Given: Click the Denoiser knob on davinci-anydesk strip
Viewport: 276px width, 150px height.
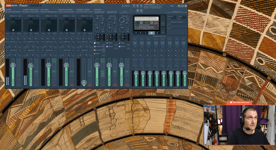Looking at the screenshot, I should click(72, 37).
